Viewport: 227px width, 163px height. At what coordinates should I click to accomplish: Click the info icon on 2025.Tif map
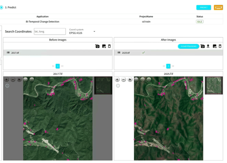point(118,86)
